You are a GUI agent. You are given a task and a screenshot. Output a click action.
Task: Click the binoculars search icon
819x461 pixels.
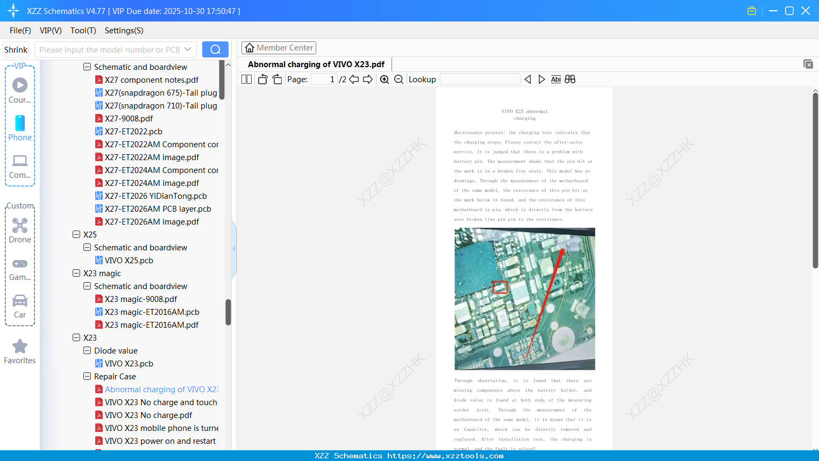point(570,80)
